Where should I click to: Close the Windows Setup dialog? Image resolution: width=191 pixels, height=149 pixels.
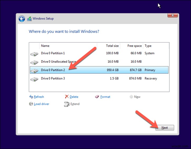tap(173, 15)
